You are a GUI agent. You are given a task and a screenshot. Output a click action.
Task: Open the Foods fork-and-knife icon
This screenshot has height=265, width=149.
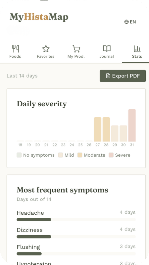[x=15, y=49]
